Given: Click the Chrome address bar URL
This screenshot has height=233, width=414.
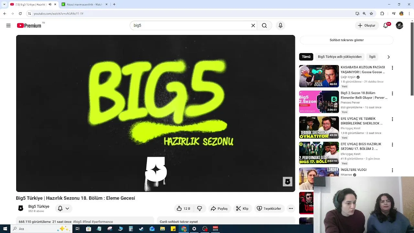Looking at the screenshot, I should (x=59, y=14).
